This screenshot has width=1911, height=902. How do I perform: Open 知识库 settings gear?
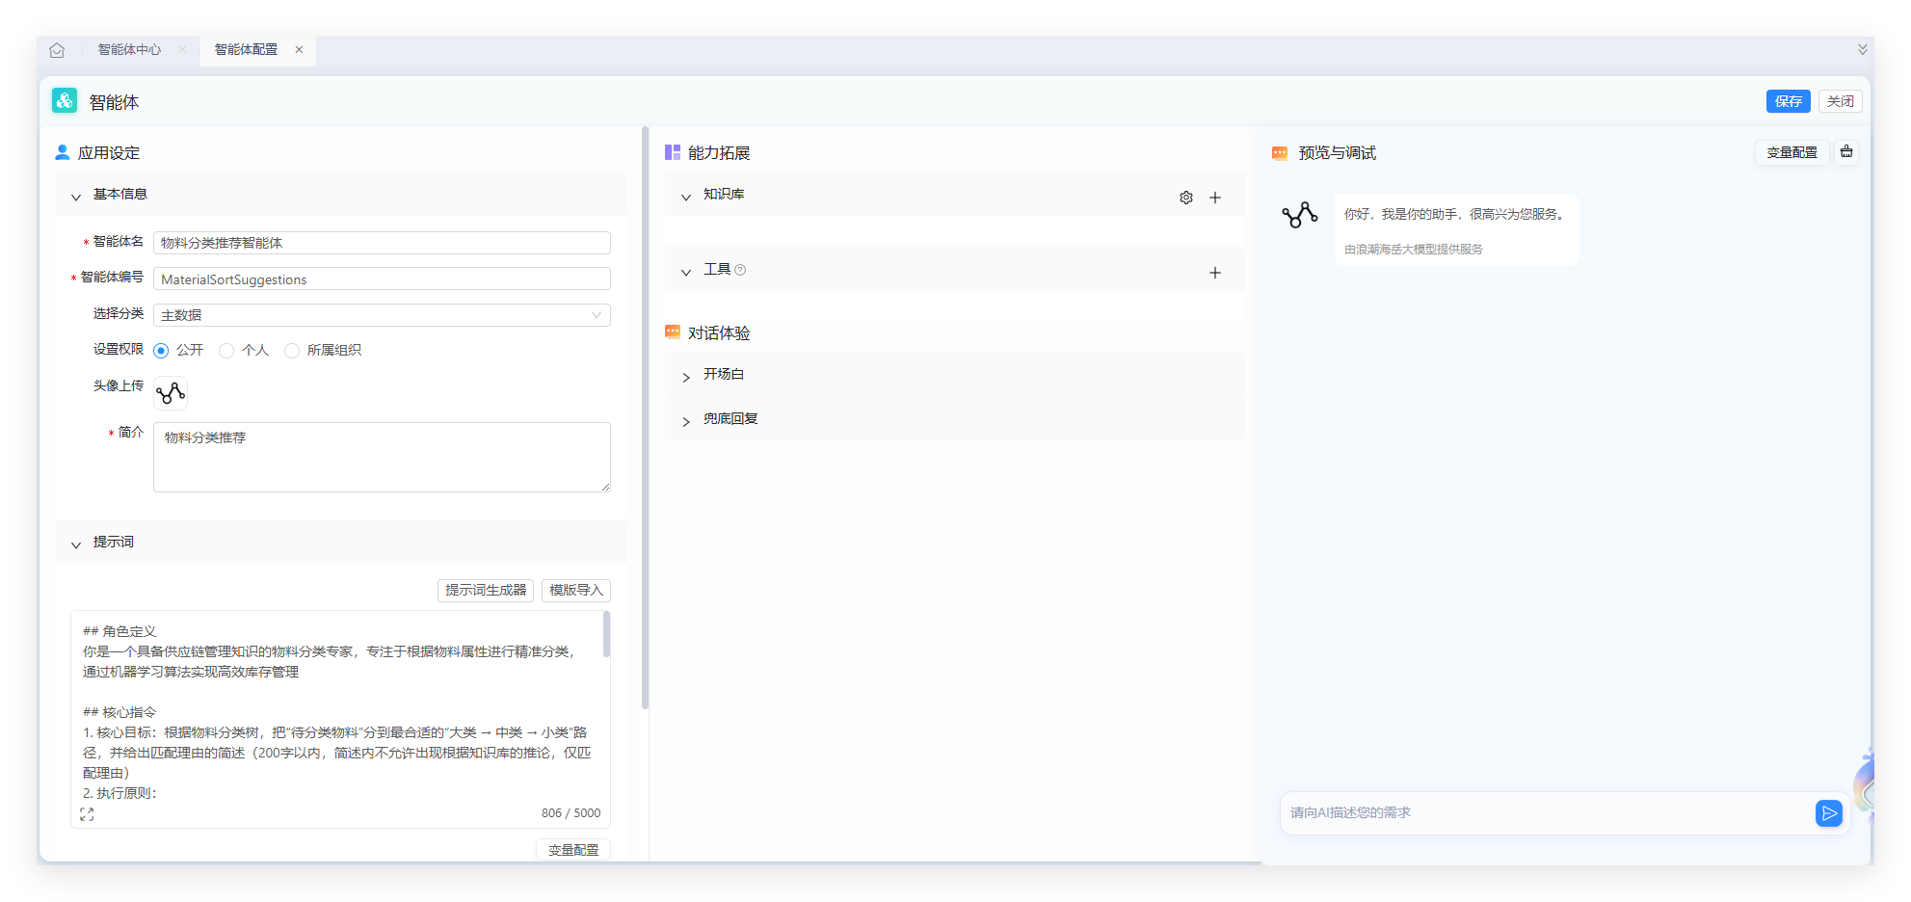click(x=1186, y=198)
